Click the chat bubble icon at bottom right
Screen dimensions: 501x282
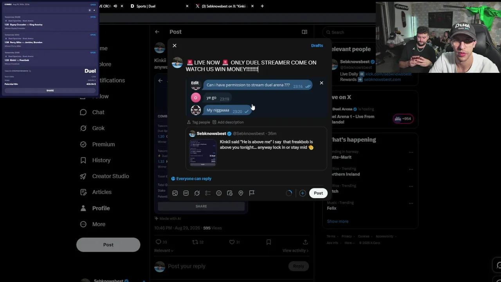click(x=497, y=265)
